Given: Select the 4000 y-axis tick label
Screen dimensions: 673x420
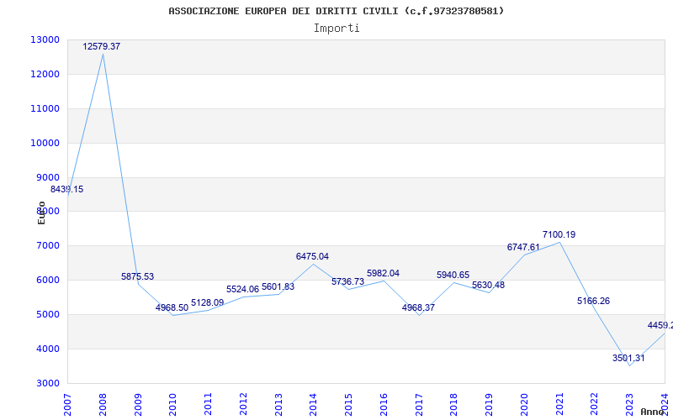Looking at the screenshot, I should [47, 349].
